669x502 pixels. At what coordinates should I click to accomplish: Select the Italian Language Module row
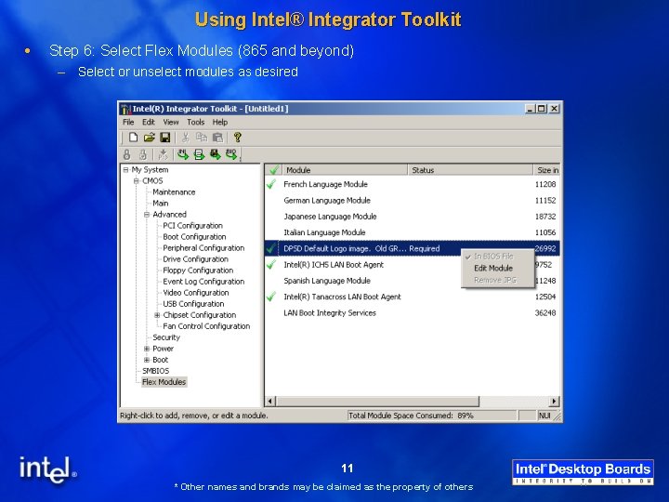click(x=413, y=232)
